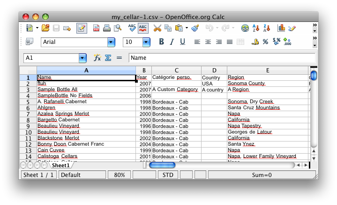Open the Hyperlink globe icon
Screen dimensions: 337x205
click(245, 28)
